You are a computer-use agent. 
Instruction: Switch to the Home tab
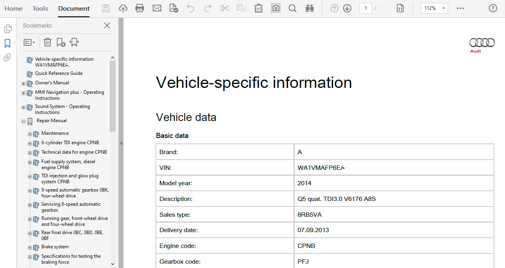pyautogui.click(x=13, y=8)
